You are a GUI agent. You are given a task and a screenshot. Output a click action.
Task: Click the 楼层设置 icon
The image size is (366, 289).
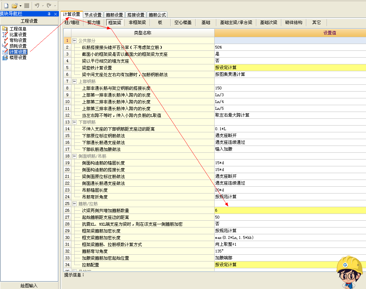(5, 58)
